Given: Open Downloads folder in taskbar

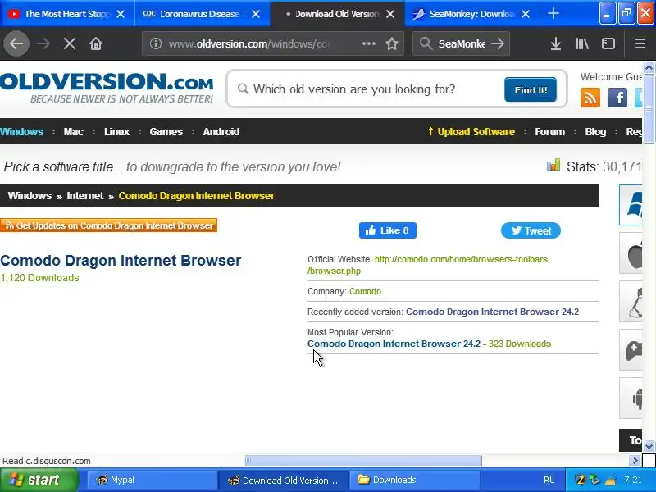Looking at the screenshot, I should point(414,480).
